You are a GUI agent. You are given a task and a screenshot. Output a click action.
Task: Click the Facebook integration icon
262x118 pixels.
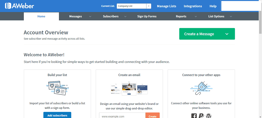(194, 116)
